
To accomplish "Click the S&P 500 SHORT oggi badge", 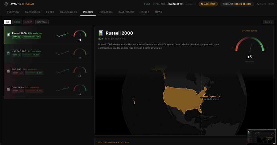I will (18, 73).
